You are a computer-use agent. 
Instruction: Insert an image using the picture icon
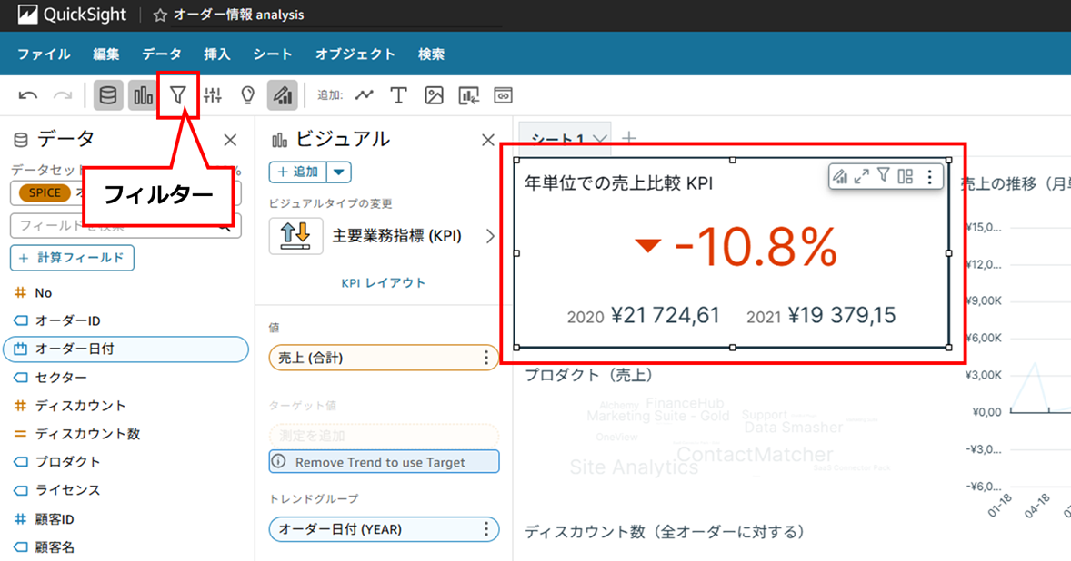[x=434, y=95]
